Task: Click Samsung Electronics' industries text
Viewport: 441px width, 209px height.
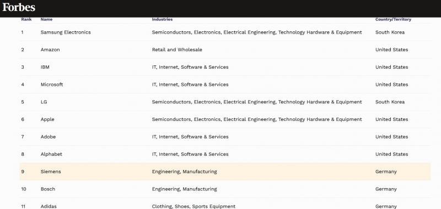Action: tap(257, 32)
